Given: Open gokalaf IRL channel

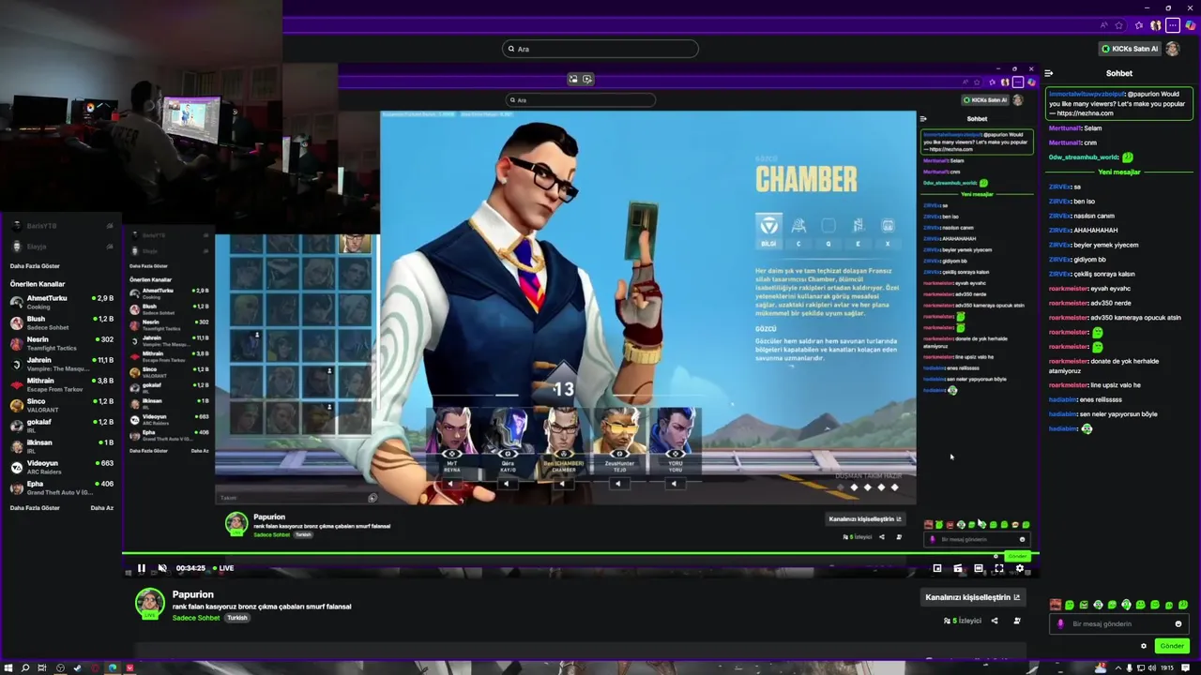Looking at the screenshot, I should click(62, 426).
